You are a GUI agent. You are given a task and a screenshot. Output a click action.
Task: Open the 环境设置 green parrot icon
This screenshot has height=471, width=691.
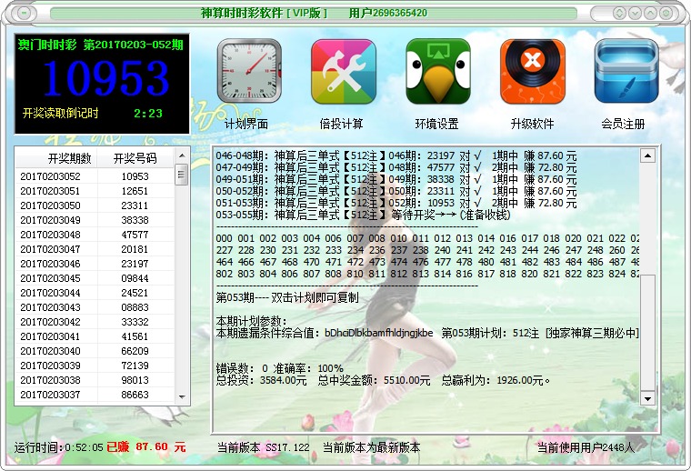click(438, 71)
